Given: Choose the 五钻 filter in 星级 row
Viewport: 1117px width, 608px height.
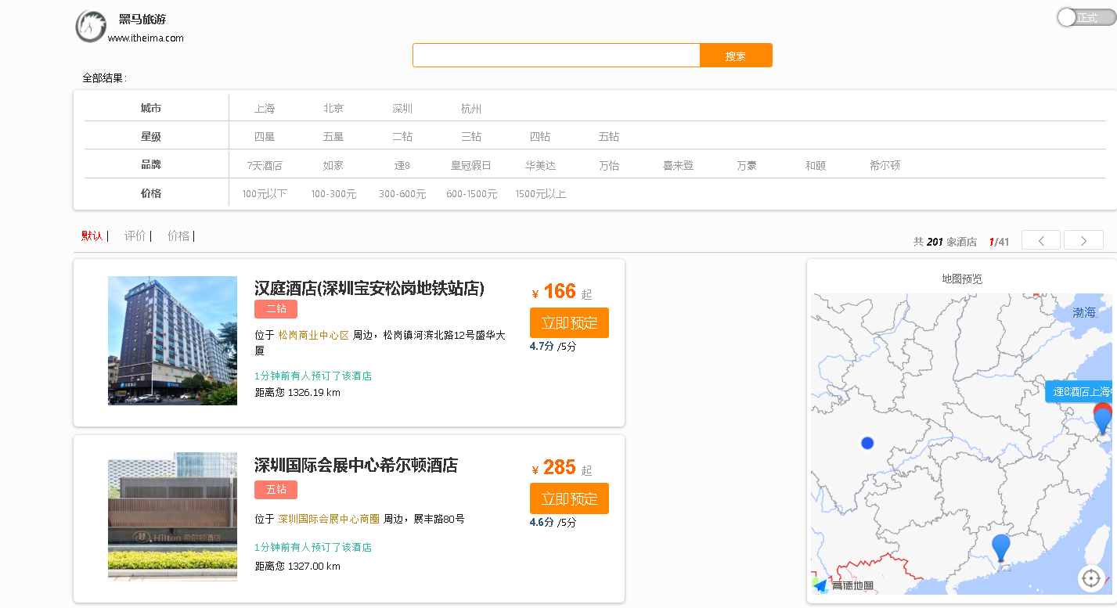Looking at the screenshot, I should click(x=609, y=137).
